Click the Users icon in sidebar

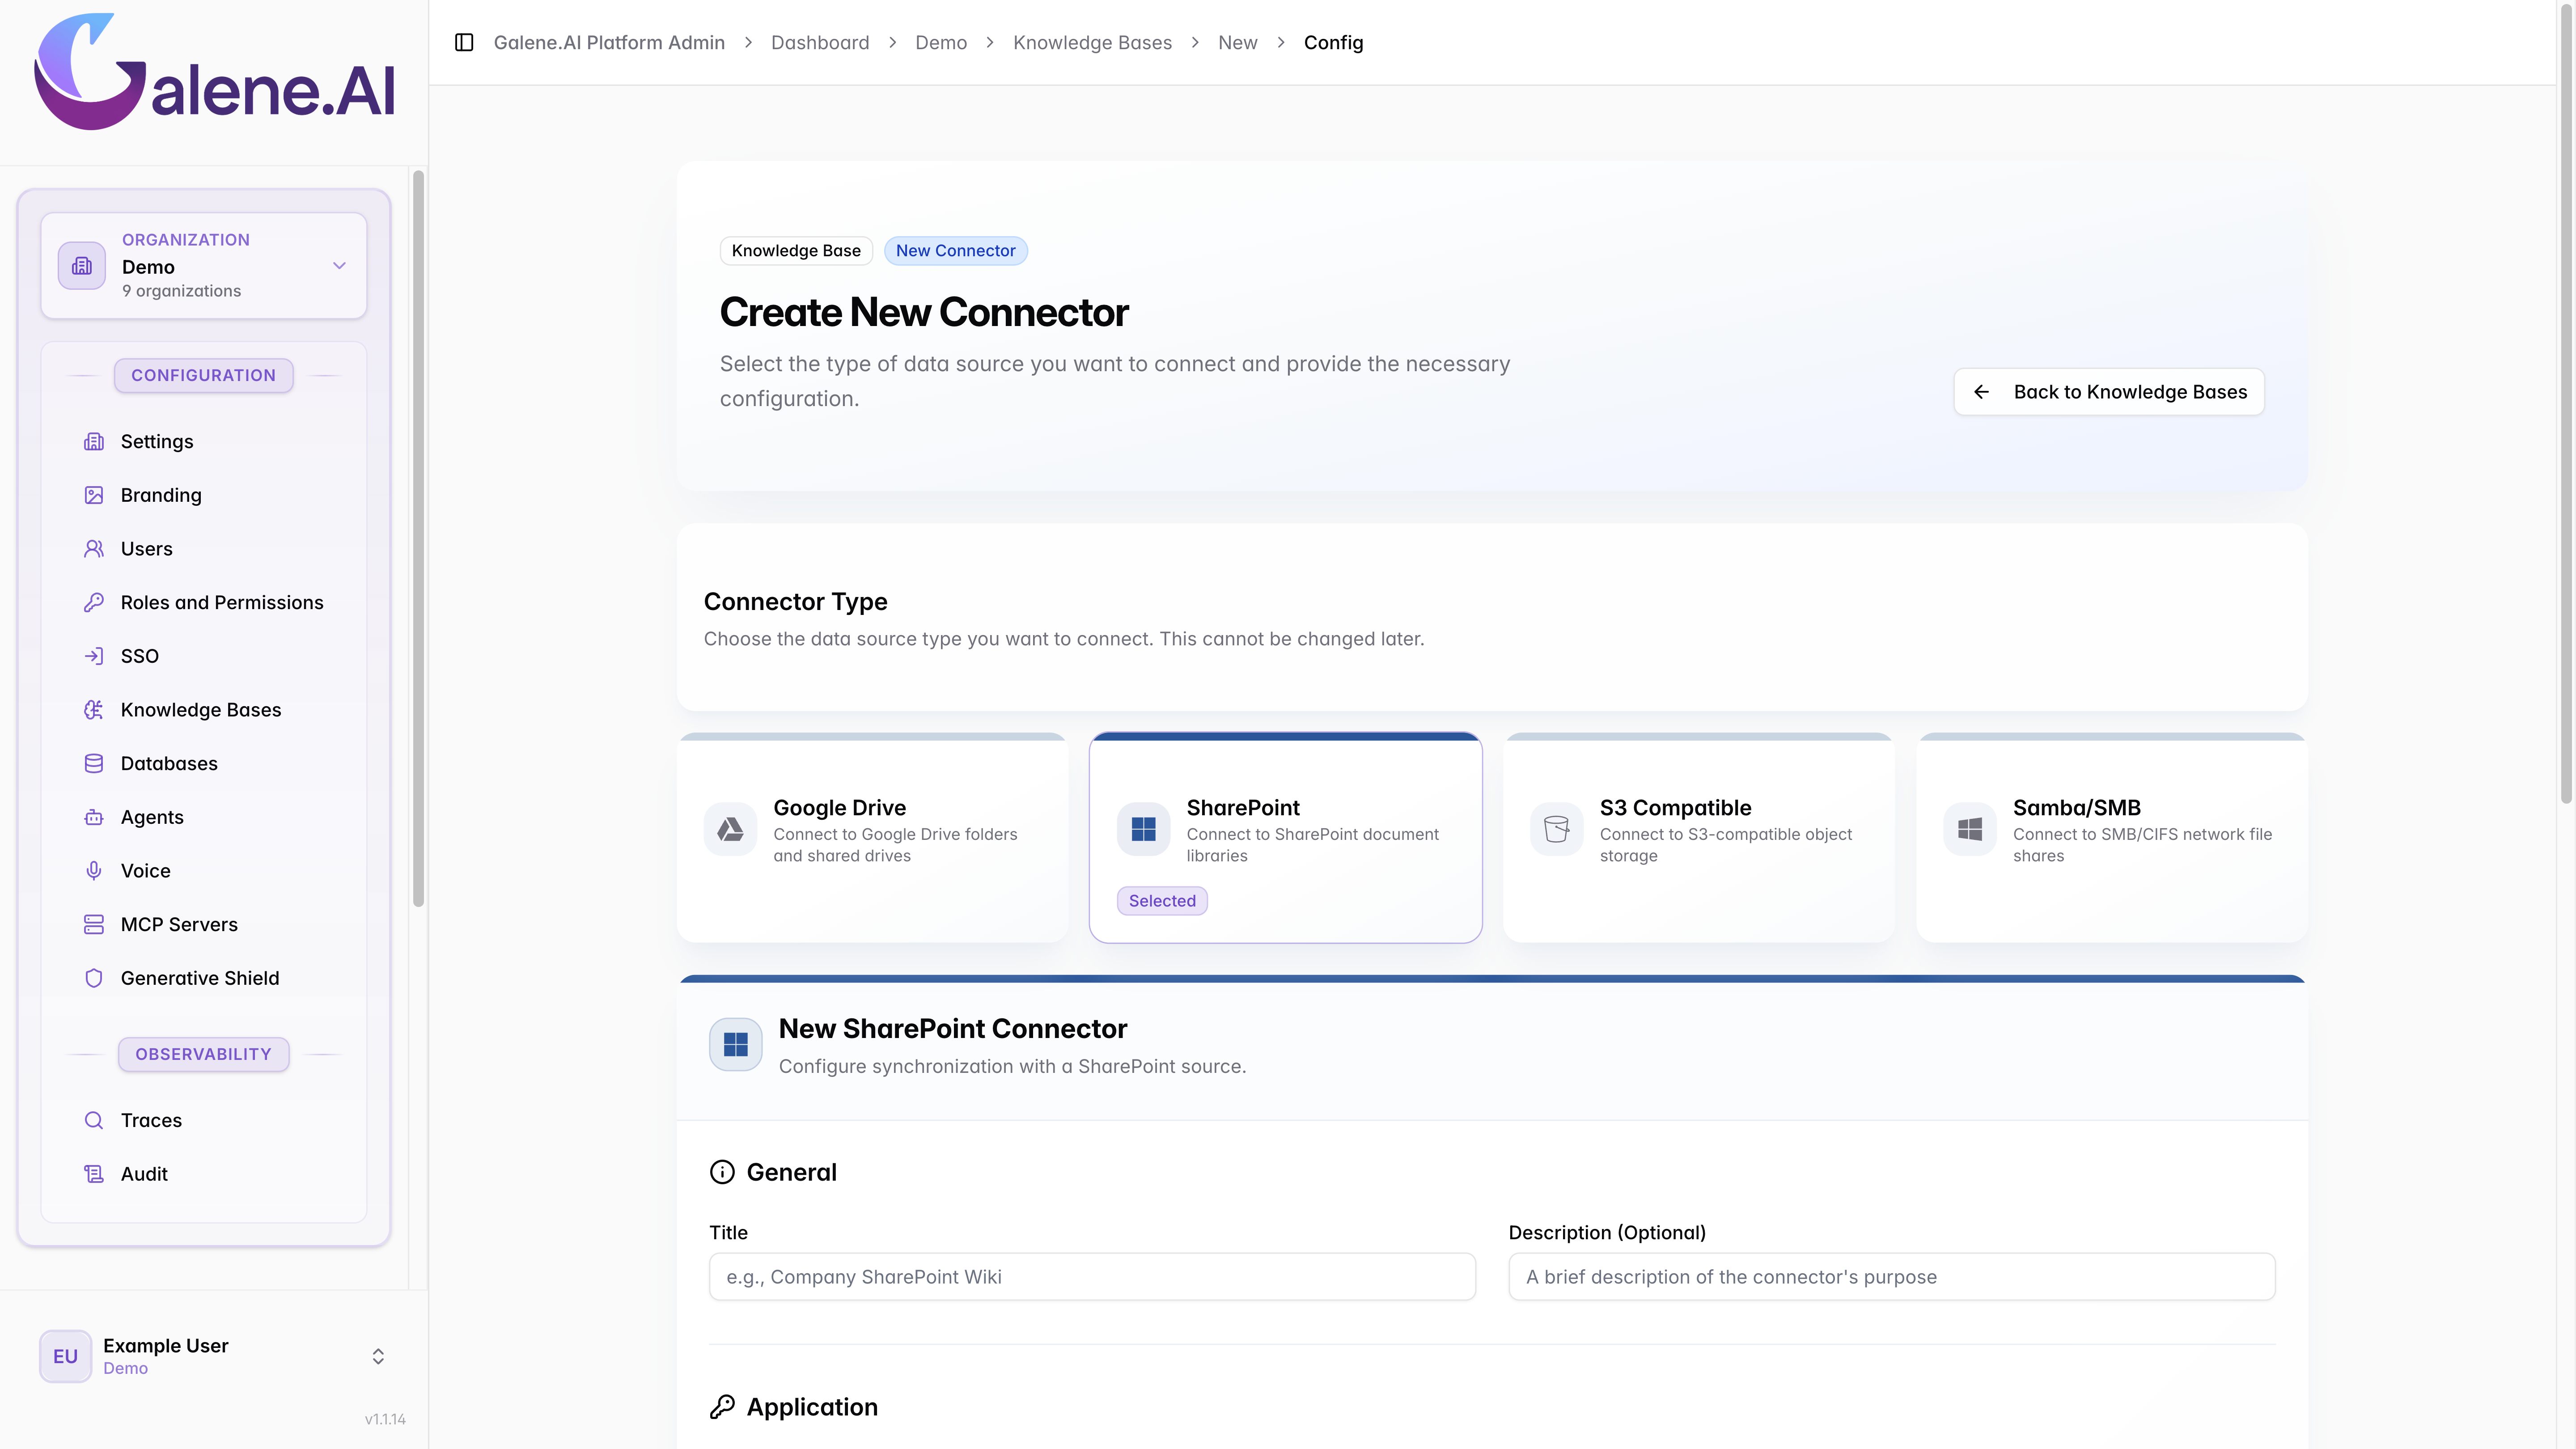click(94, 549)
